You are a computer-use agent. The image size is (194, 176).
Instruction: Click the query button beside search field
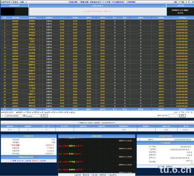point(183,116)
